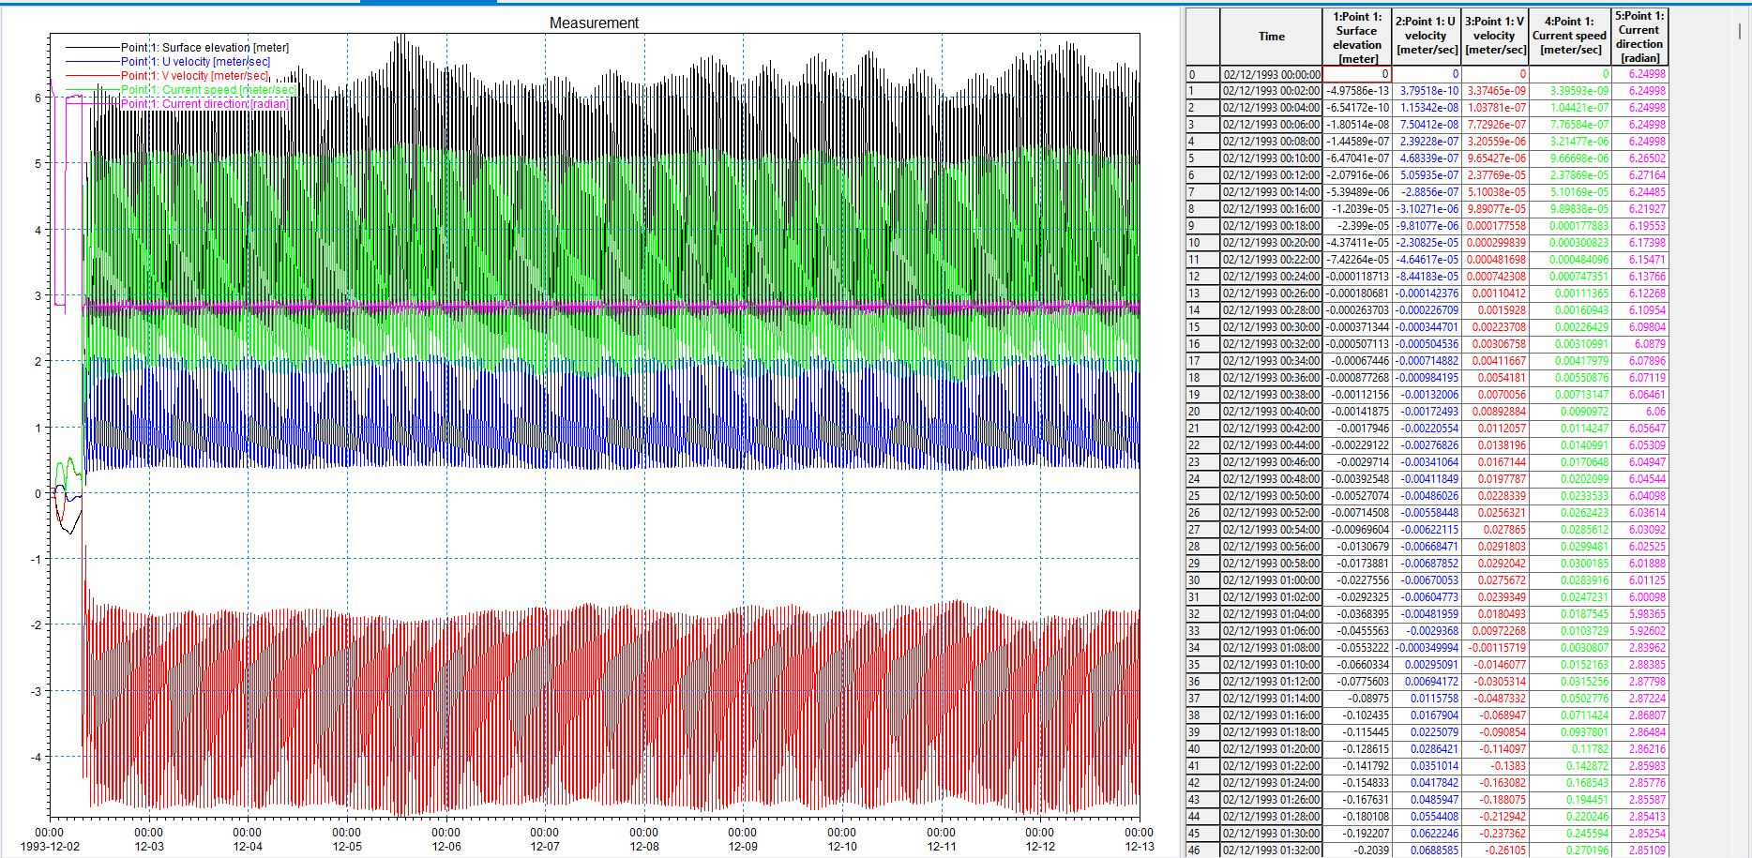The image size is (1752, 858).
Task: Click the Current direction cell in row 20
Action: point(1639,412)
